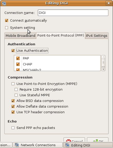Close the Editing DIGI dialog
The width and height of the screenshot is (113, 148).
click(109, 3)
